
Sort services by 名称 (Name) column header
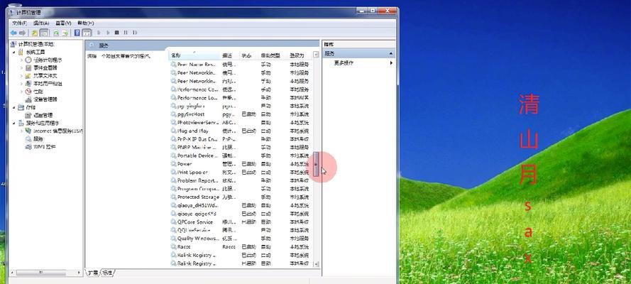pyautogui.click(x=192, y=55)
